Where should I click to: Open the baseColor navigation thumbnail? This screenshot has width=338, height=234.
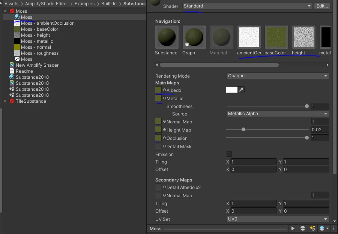tap(276, 37)
